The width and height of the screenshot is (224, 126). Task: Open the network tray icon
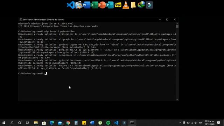[192, 123]
